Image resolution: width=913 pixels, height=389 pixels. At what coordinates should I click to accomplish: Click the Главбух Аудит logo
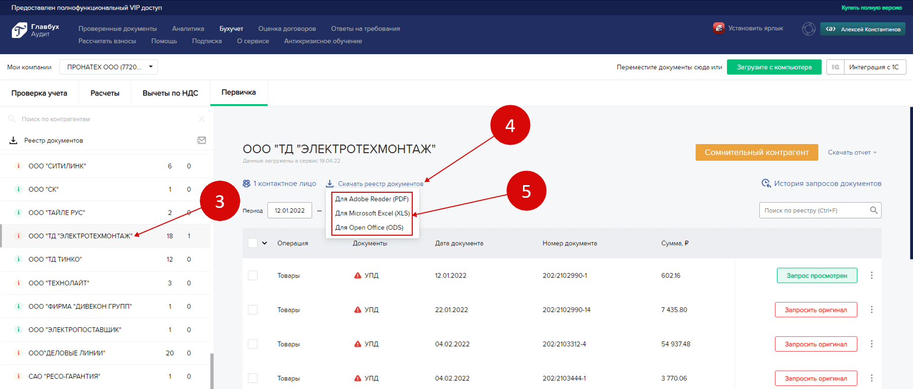coord(35,30)
